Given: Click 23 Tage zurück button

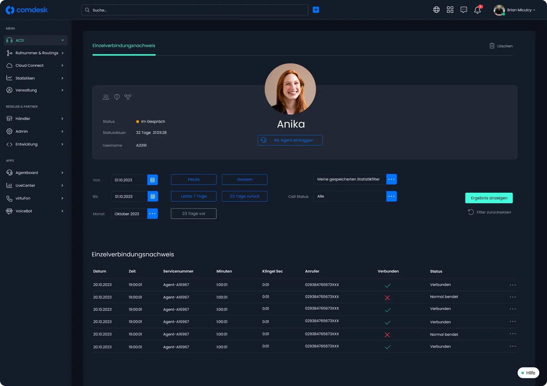Looking at the screenshot, I should [x=245, y=196].
